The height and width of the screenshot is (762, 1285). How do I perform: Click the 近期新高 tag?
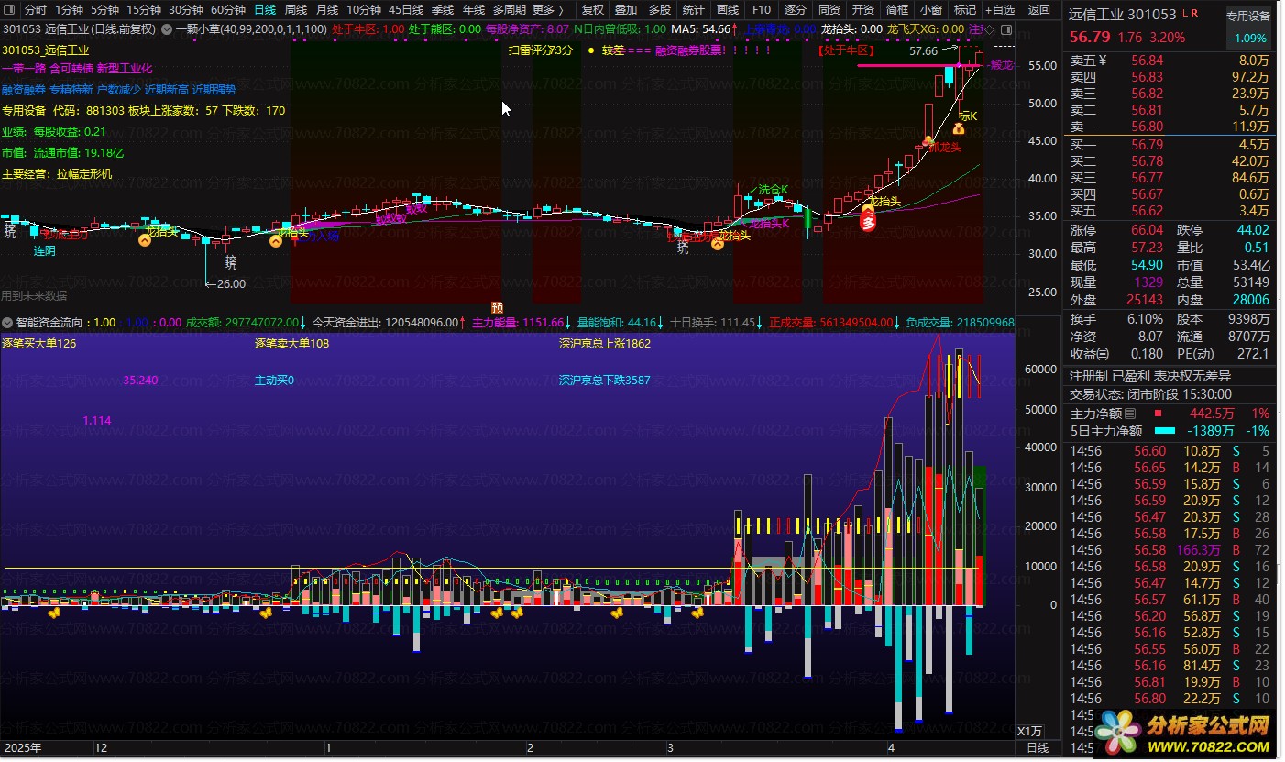point(167,90)
